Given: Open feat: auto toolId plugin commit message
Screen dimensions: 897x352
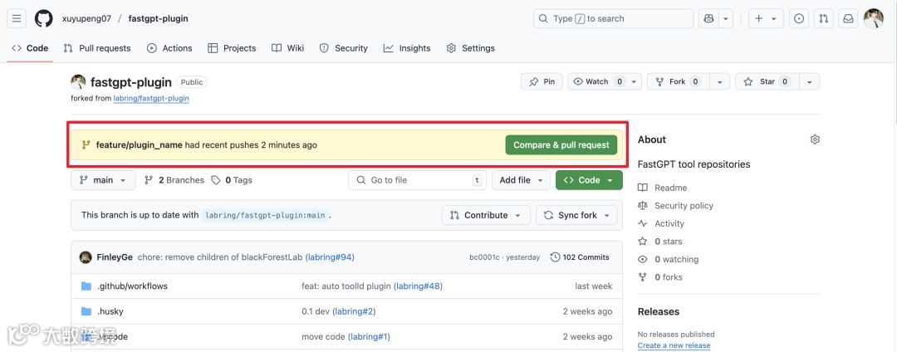Looking at the screenshot, I should point(346,286).
